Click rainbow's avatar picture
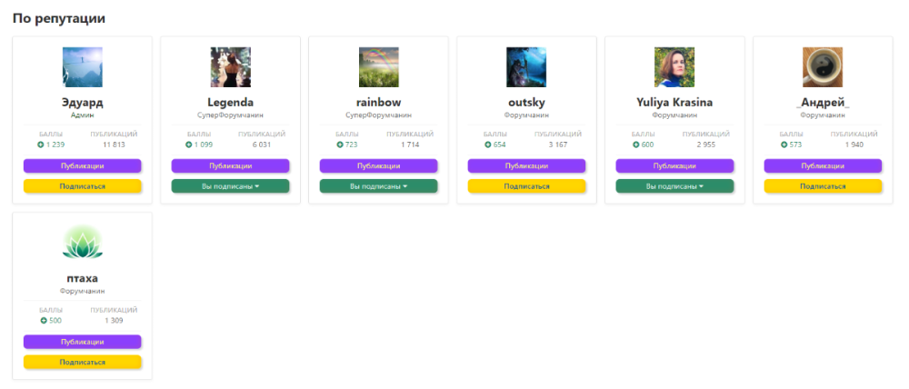 pos(378,67)
